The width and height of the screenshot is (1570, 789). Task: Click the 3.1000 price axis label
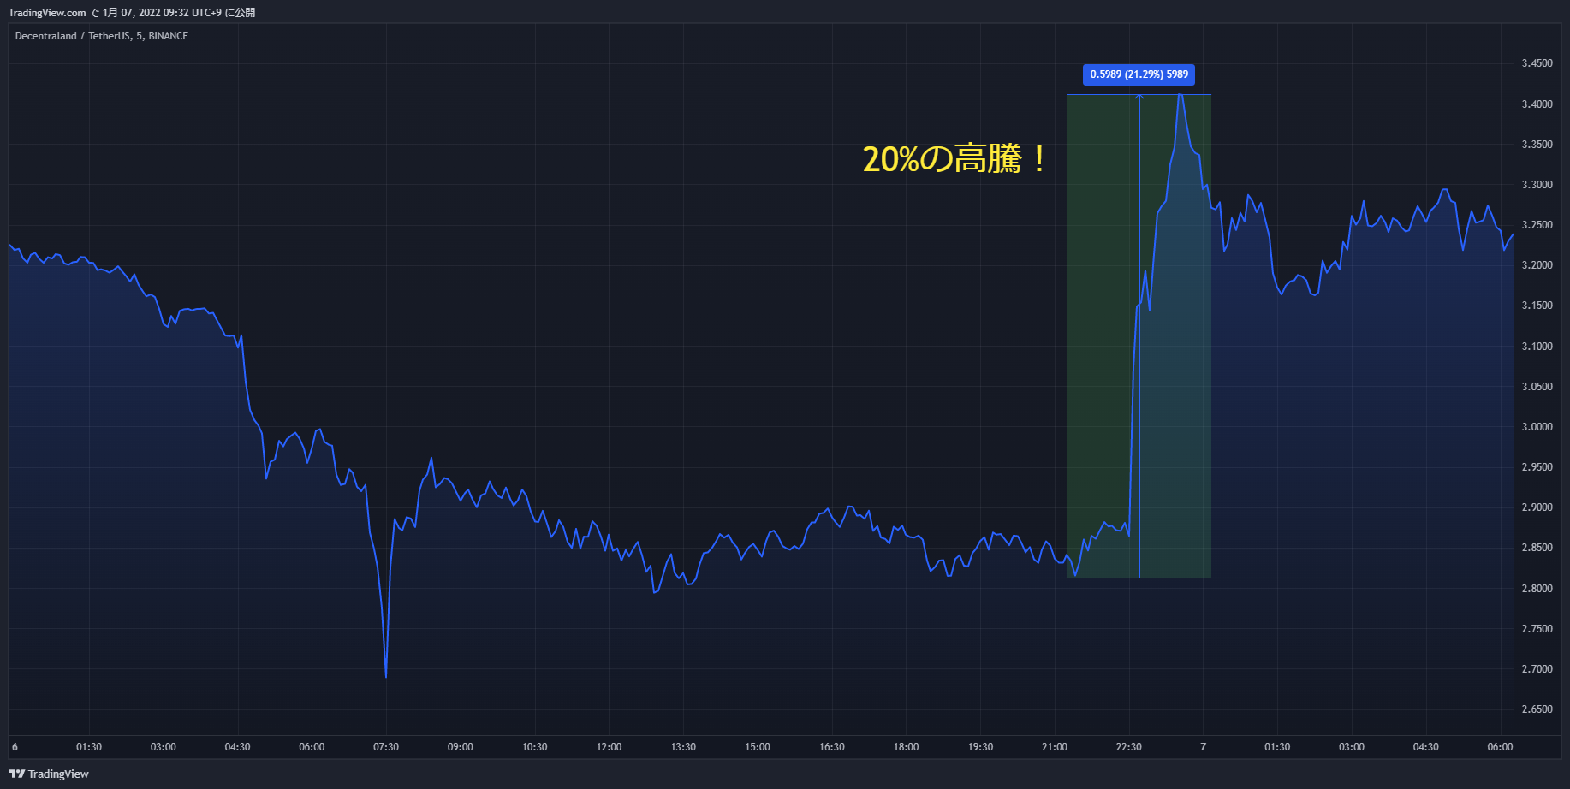pyautogui.click(x=1537, y=347)
